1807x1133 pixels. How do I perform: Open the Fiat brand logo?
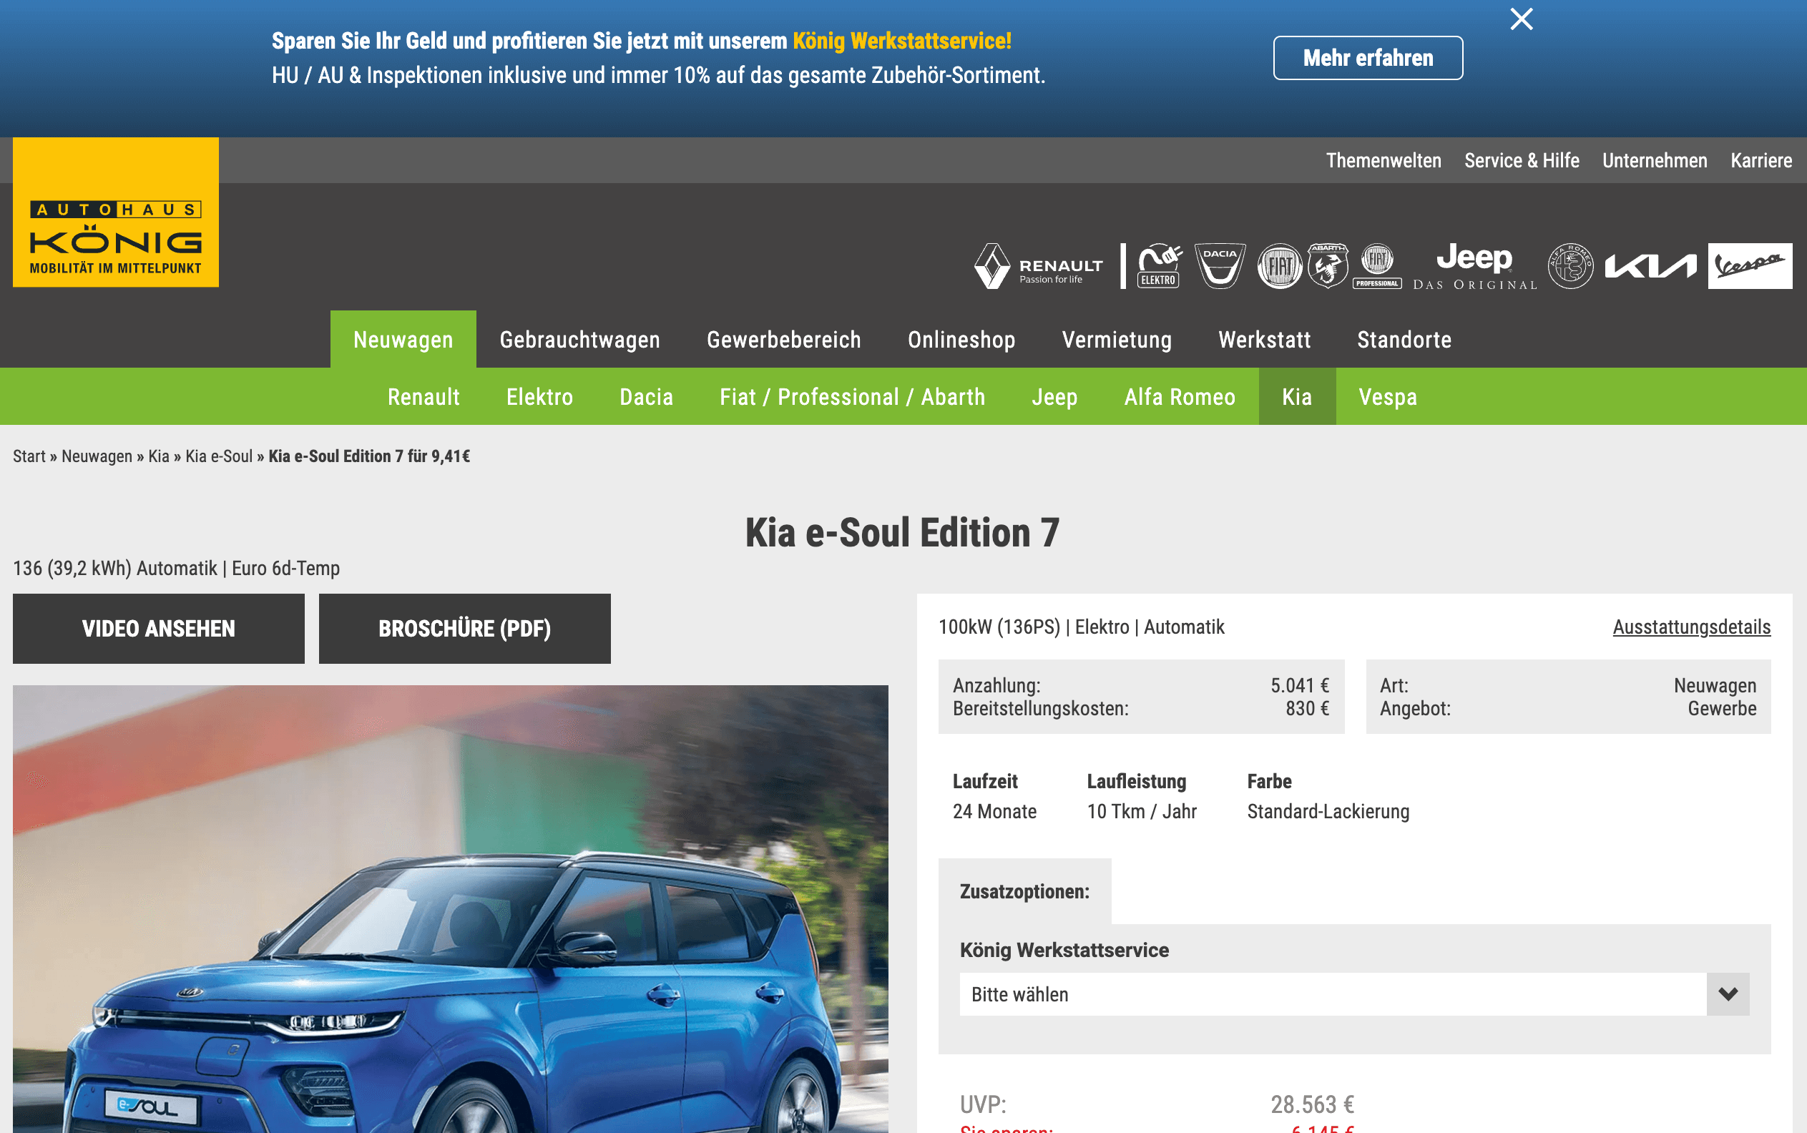pos(1279,266)
